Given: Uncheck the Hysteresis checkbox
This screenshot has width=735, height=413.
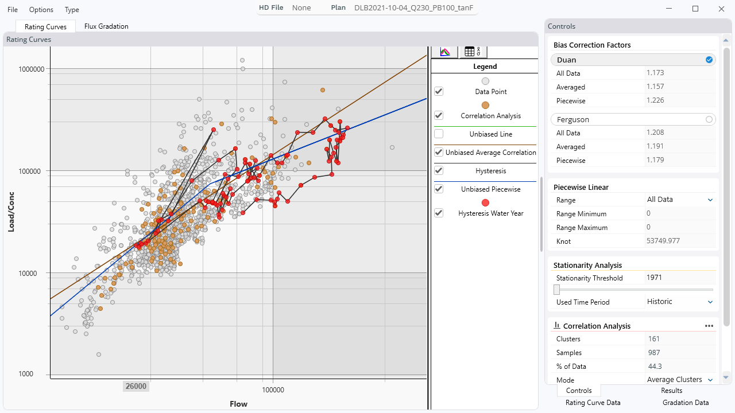Looking at the screenshot, I should pyautogui.click(x=439, y=171).
